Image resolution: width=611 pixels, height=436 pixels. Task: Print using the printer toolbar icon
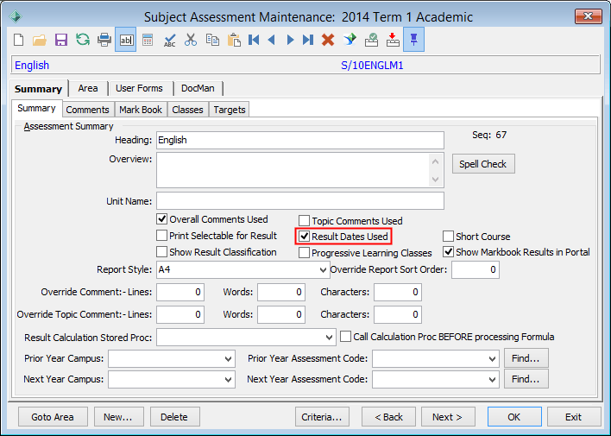click(104, 40)
